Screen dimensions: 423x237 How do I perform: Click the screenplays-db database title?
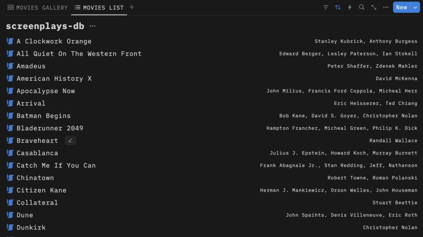click(x=45, y=26)
